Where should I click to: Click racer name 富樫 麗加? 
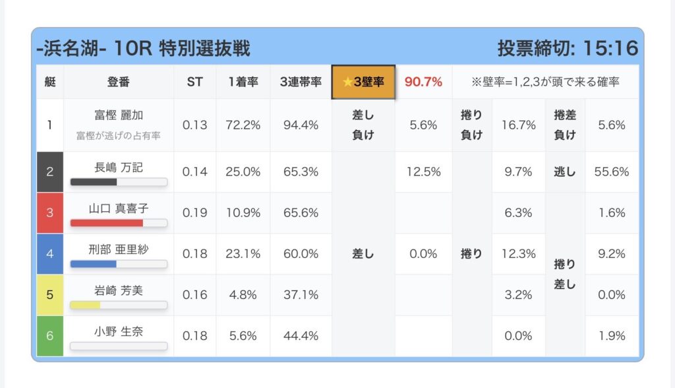click(x=119, y=115)
